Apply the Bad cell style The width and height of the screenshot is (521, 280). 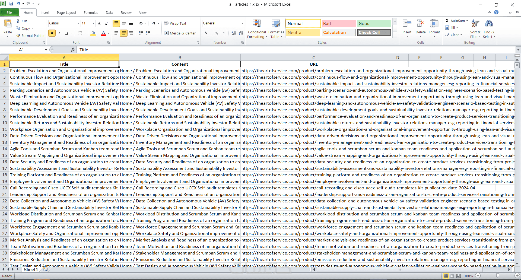(x=339, y=24)
